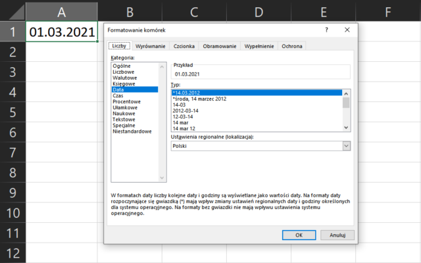
Task: Pick the 14 mar date format
Action: pyautogui.click(x=257, y=123)
